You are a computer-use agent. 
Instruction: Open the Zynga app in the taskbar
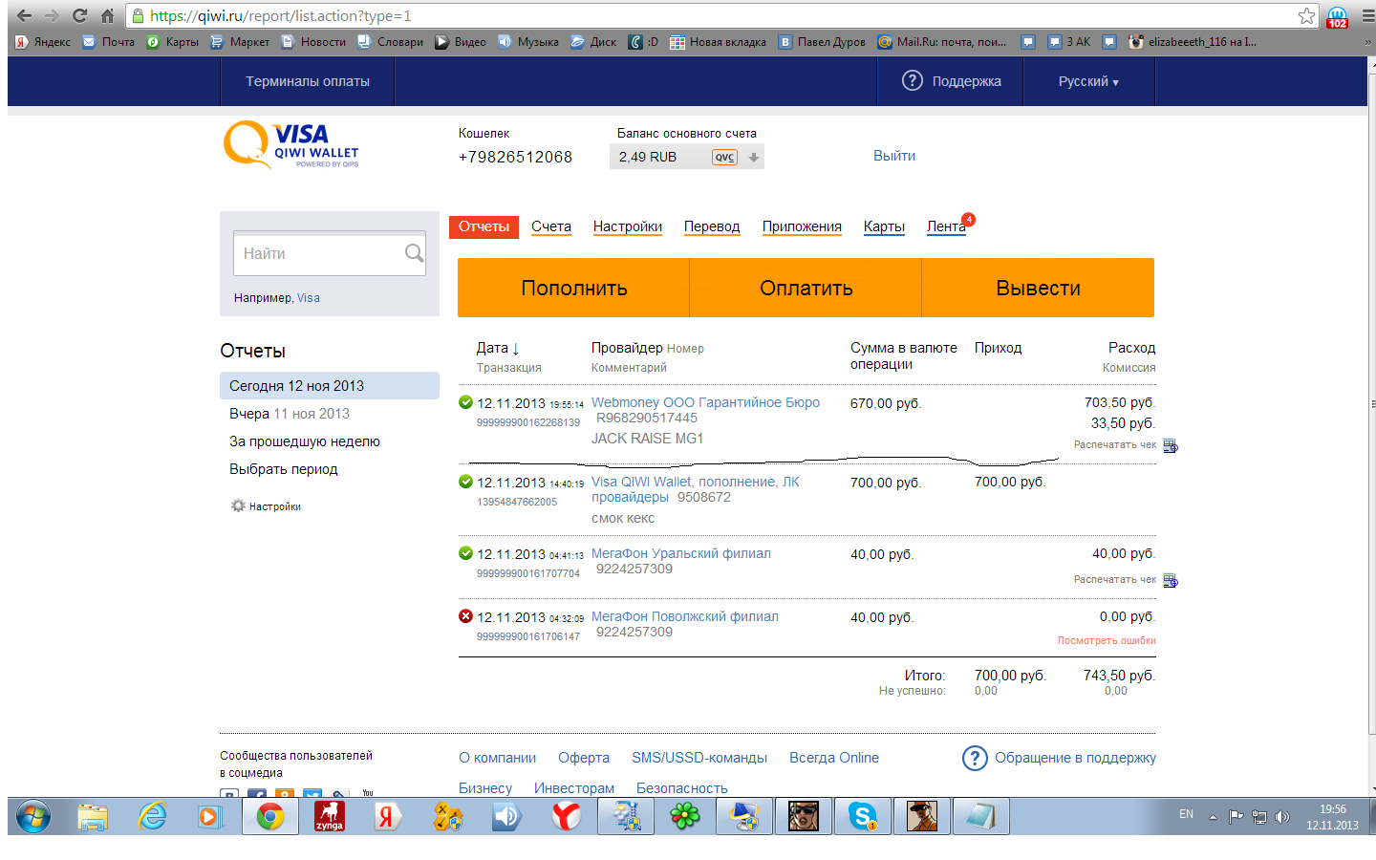coord(330,817)
